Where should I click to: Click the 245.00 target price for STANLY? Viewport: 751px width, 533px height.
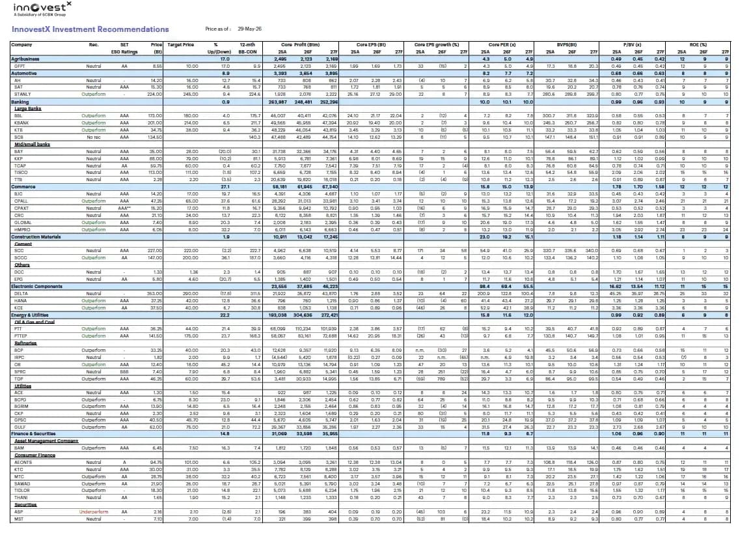pyautogui.click(x=191, y=94)
